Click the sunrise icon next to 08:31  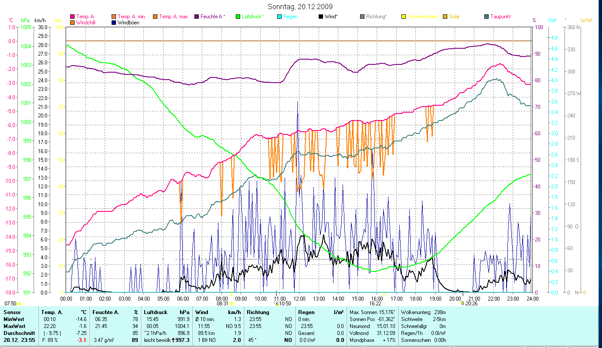(231, 304)
